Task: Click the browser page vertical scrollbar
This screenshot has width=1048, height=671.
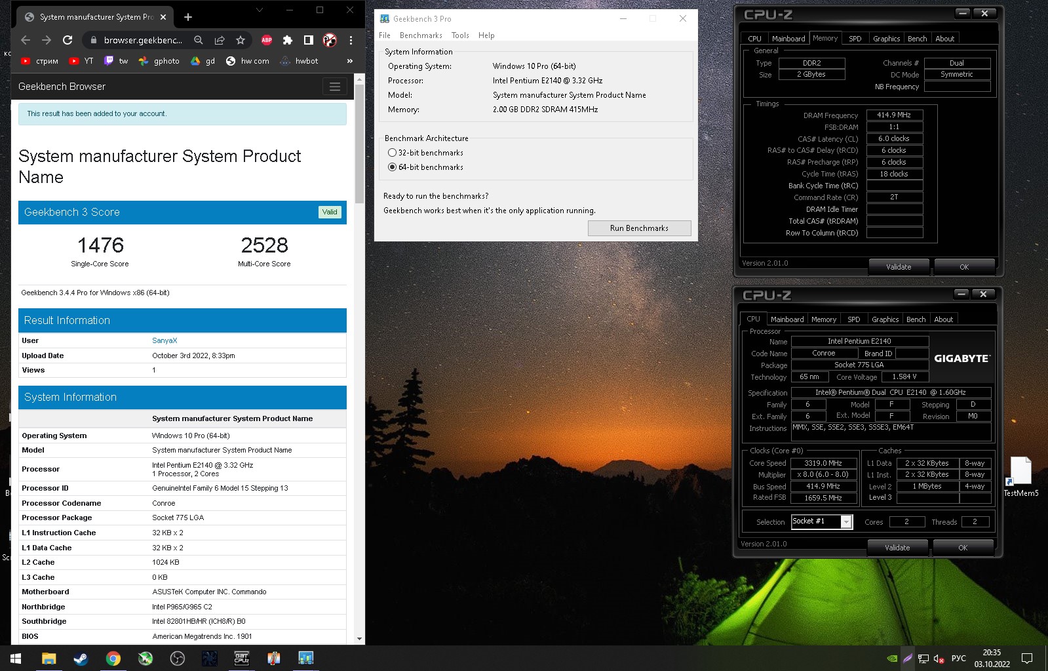Action: tap(359, 144)
